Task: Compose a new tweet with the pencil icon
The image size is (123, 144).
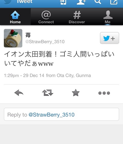Action: tap(114, 2)
